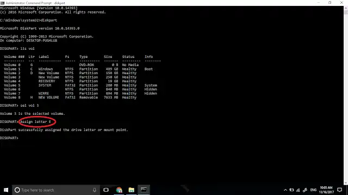The width and height of the screenshot is (348, 195).
Task: Click the 'DiskPart successfully assigned' message line
Action: (x=64, y=130)
